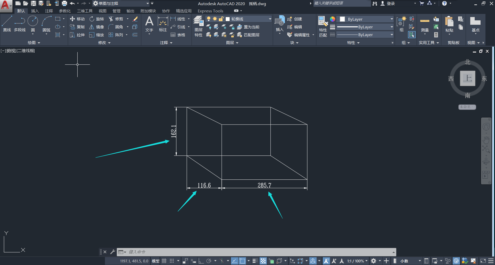The image size is (495, 265).
Task: Open the 管理 ribbon tab
Action: coord(117,11)
